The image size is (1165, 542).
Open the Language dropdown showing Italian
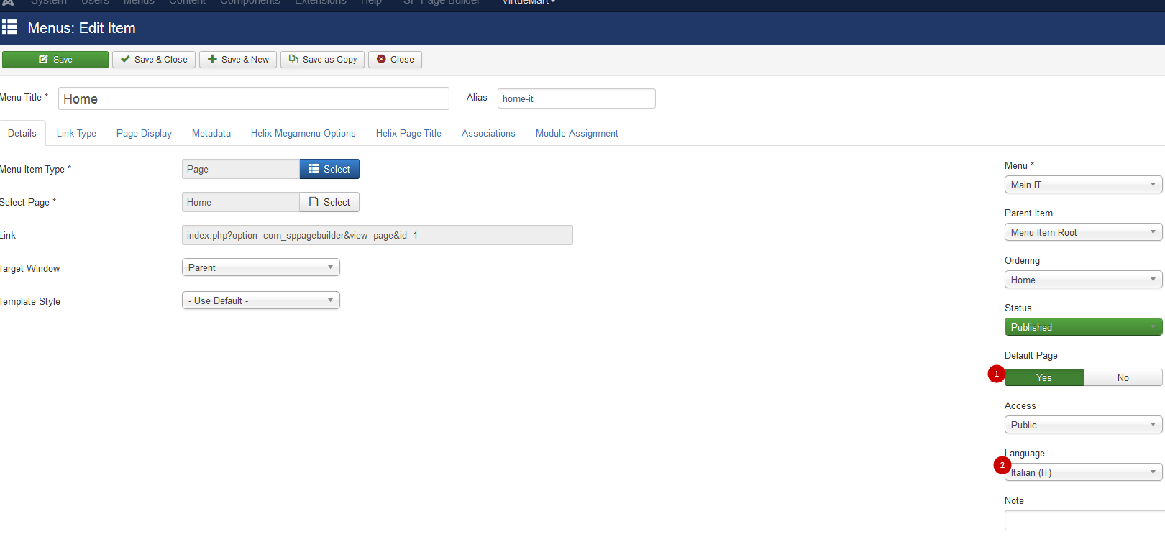(x=1082, y=472)
